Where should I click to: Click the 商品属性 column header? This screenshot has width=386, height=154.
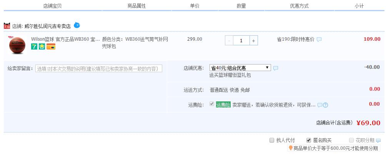(x=136, y=6)
